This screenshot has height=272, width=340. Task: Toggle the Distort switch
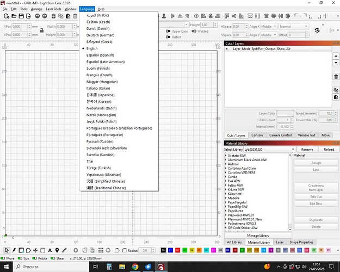click(x=168, y=37)
